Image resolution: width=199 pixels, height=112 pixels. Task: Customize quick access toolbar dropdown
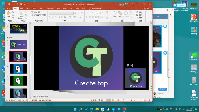pyautogui.click(x=24, y=4)
